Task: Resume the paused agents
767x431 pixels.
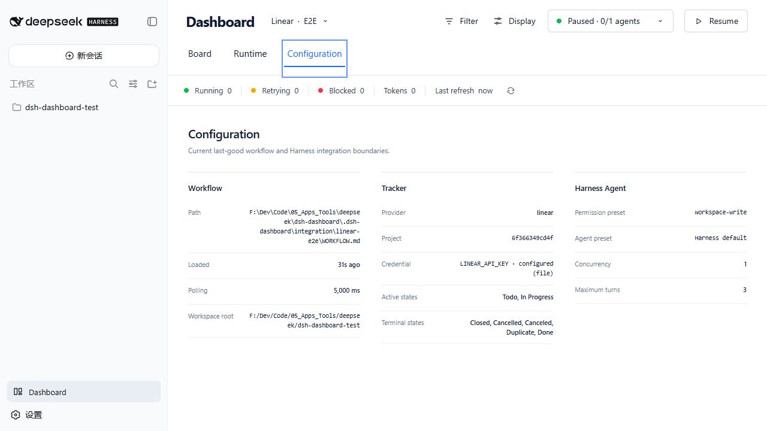Action: pos(716,21)
